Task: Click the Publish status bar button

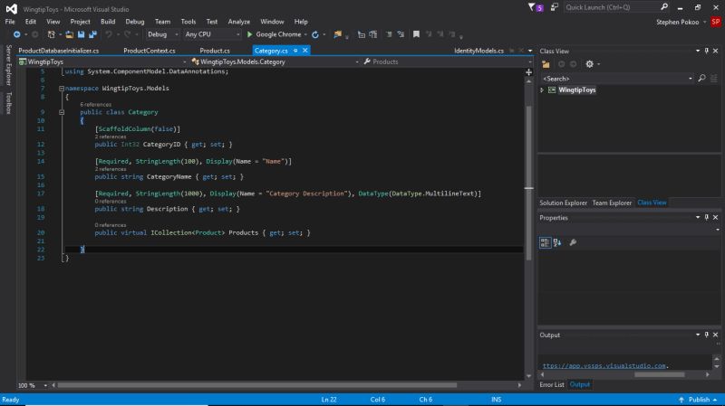Action: tap(698, 400)
